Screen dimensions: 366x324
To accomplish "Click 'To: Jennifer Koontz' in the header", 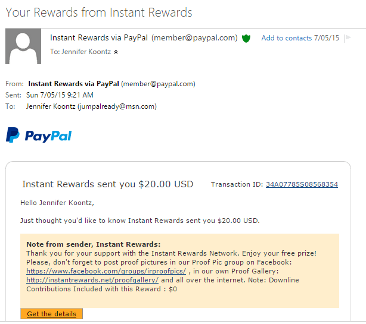I will tap(80, 52).
